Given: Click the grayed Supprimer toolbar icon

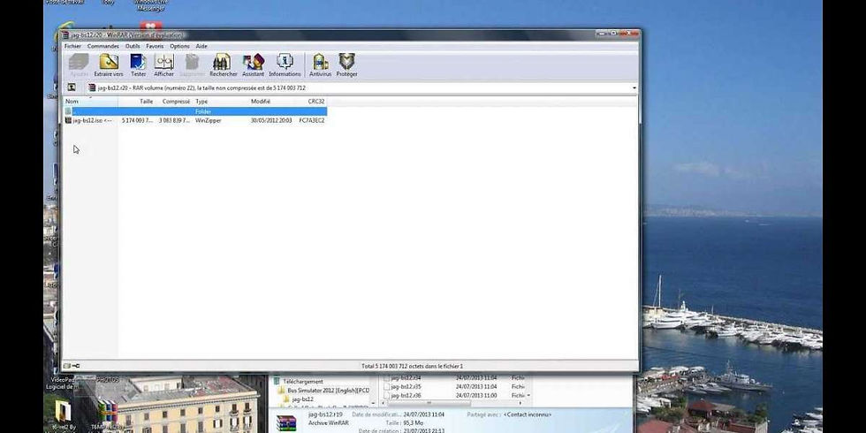Looking at the screenshot, I should pos(192,61).
